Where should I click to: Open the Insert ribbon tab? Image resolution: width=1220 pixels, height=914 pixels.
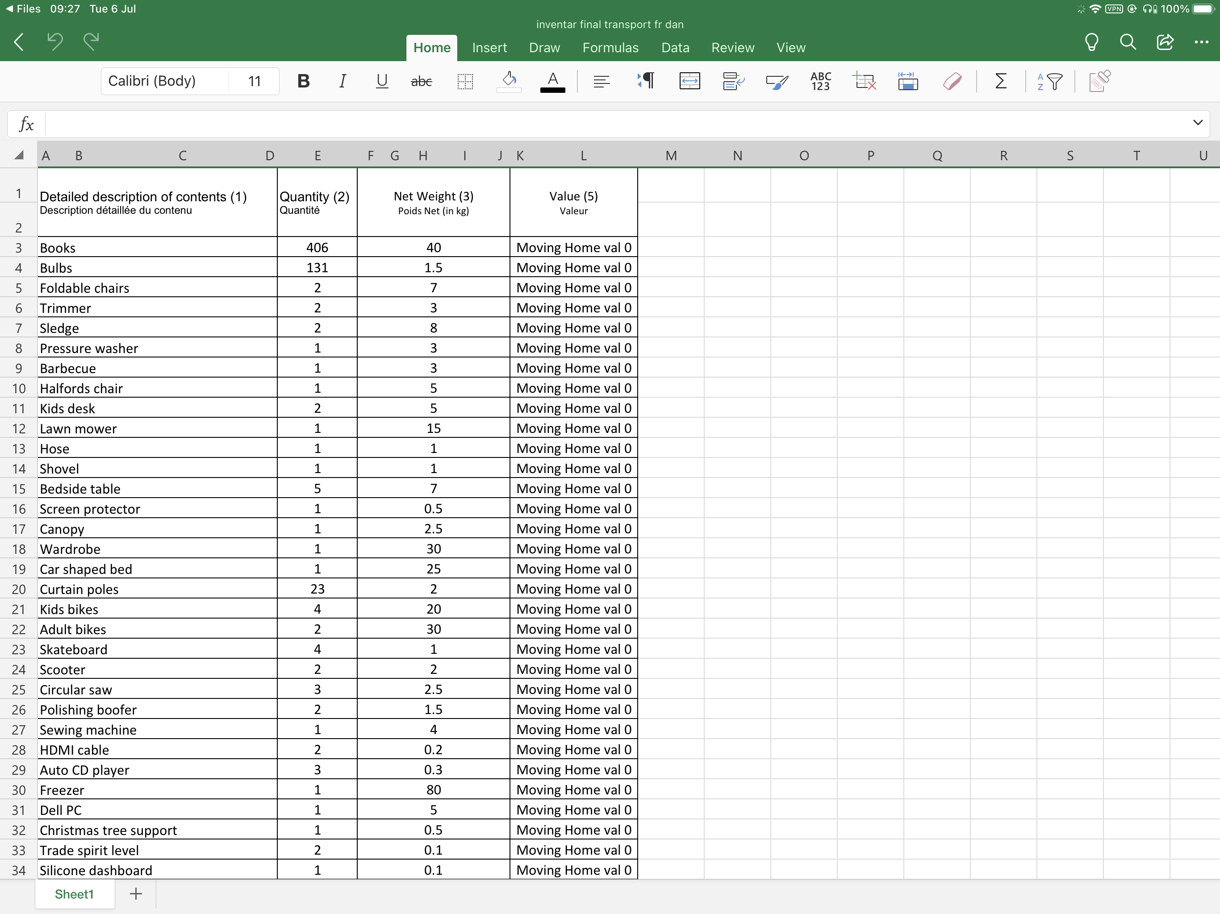pyautogui.click(x=489, y=48)
